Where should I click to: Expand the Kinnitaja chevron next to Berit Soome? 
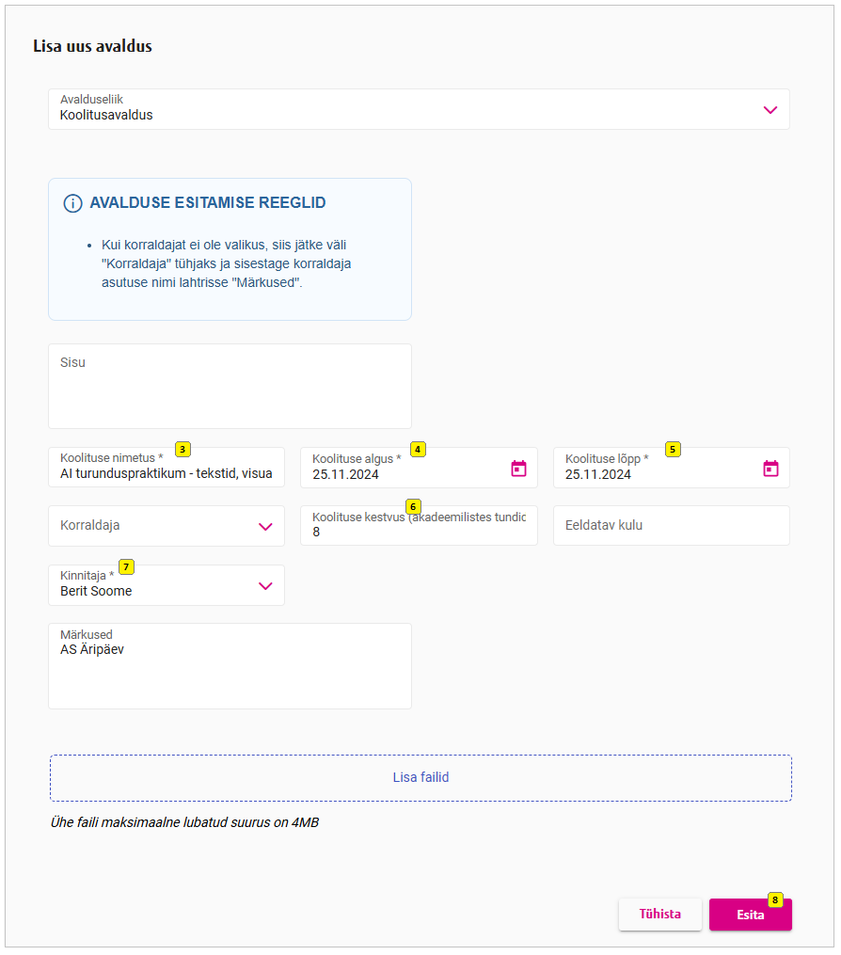tap(265, 586)
